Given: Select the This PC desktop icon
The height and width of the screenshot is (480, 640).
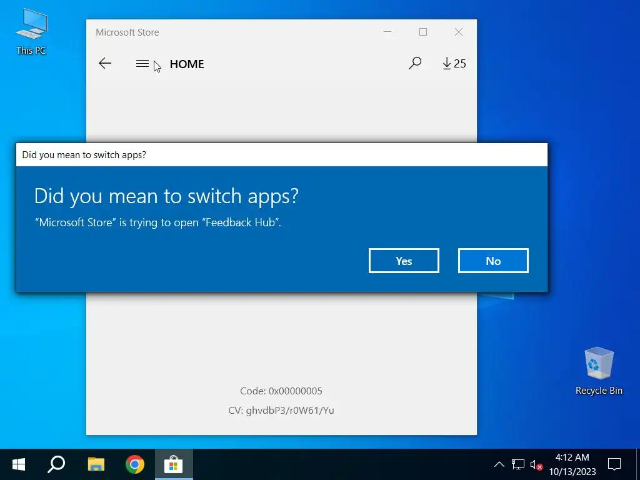Looking at the screenshot, I should pyautogui.click(x=31, y=32).
